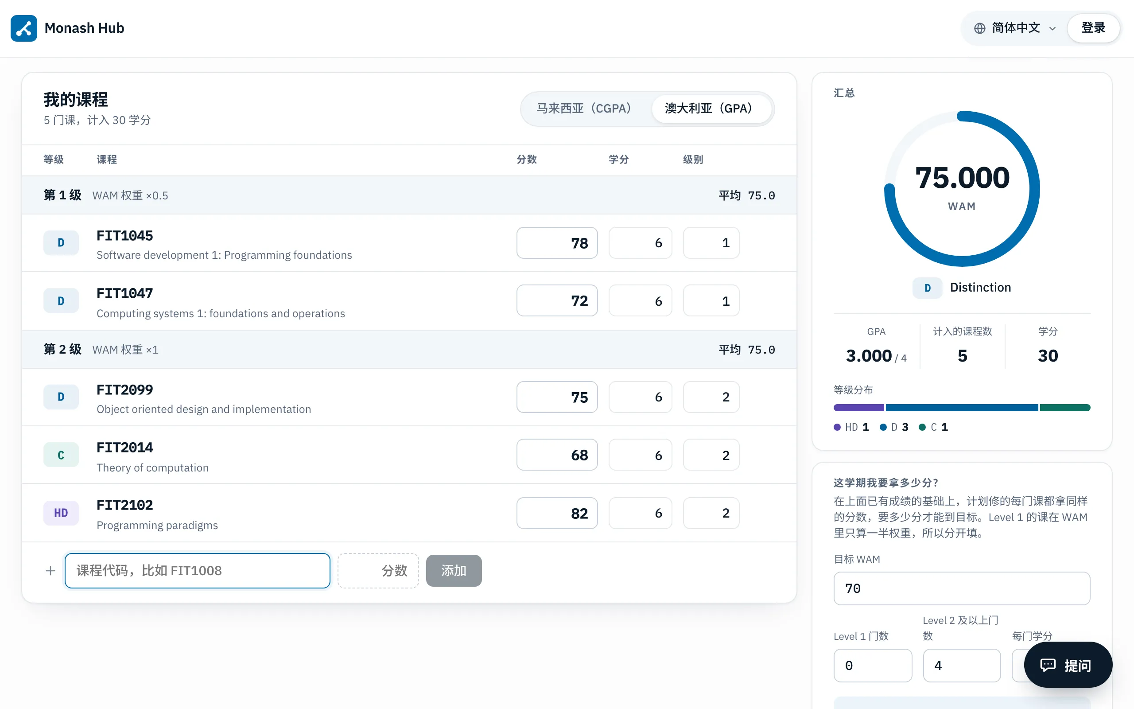
Task: Click the level field for FIT1047
Action: click(x=711, y=300)
